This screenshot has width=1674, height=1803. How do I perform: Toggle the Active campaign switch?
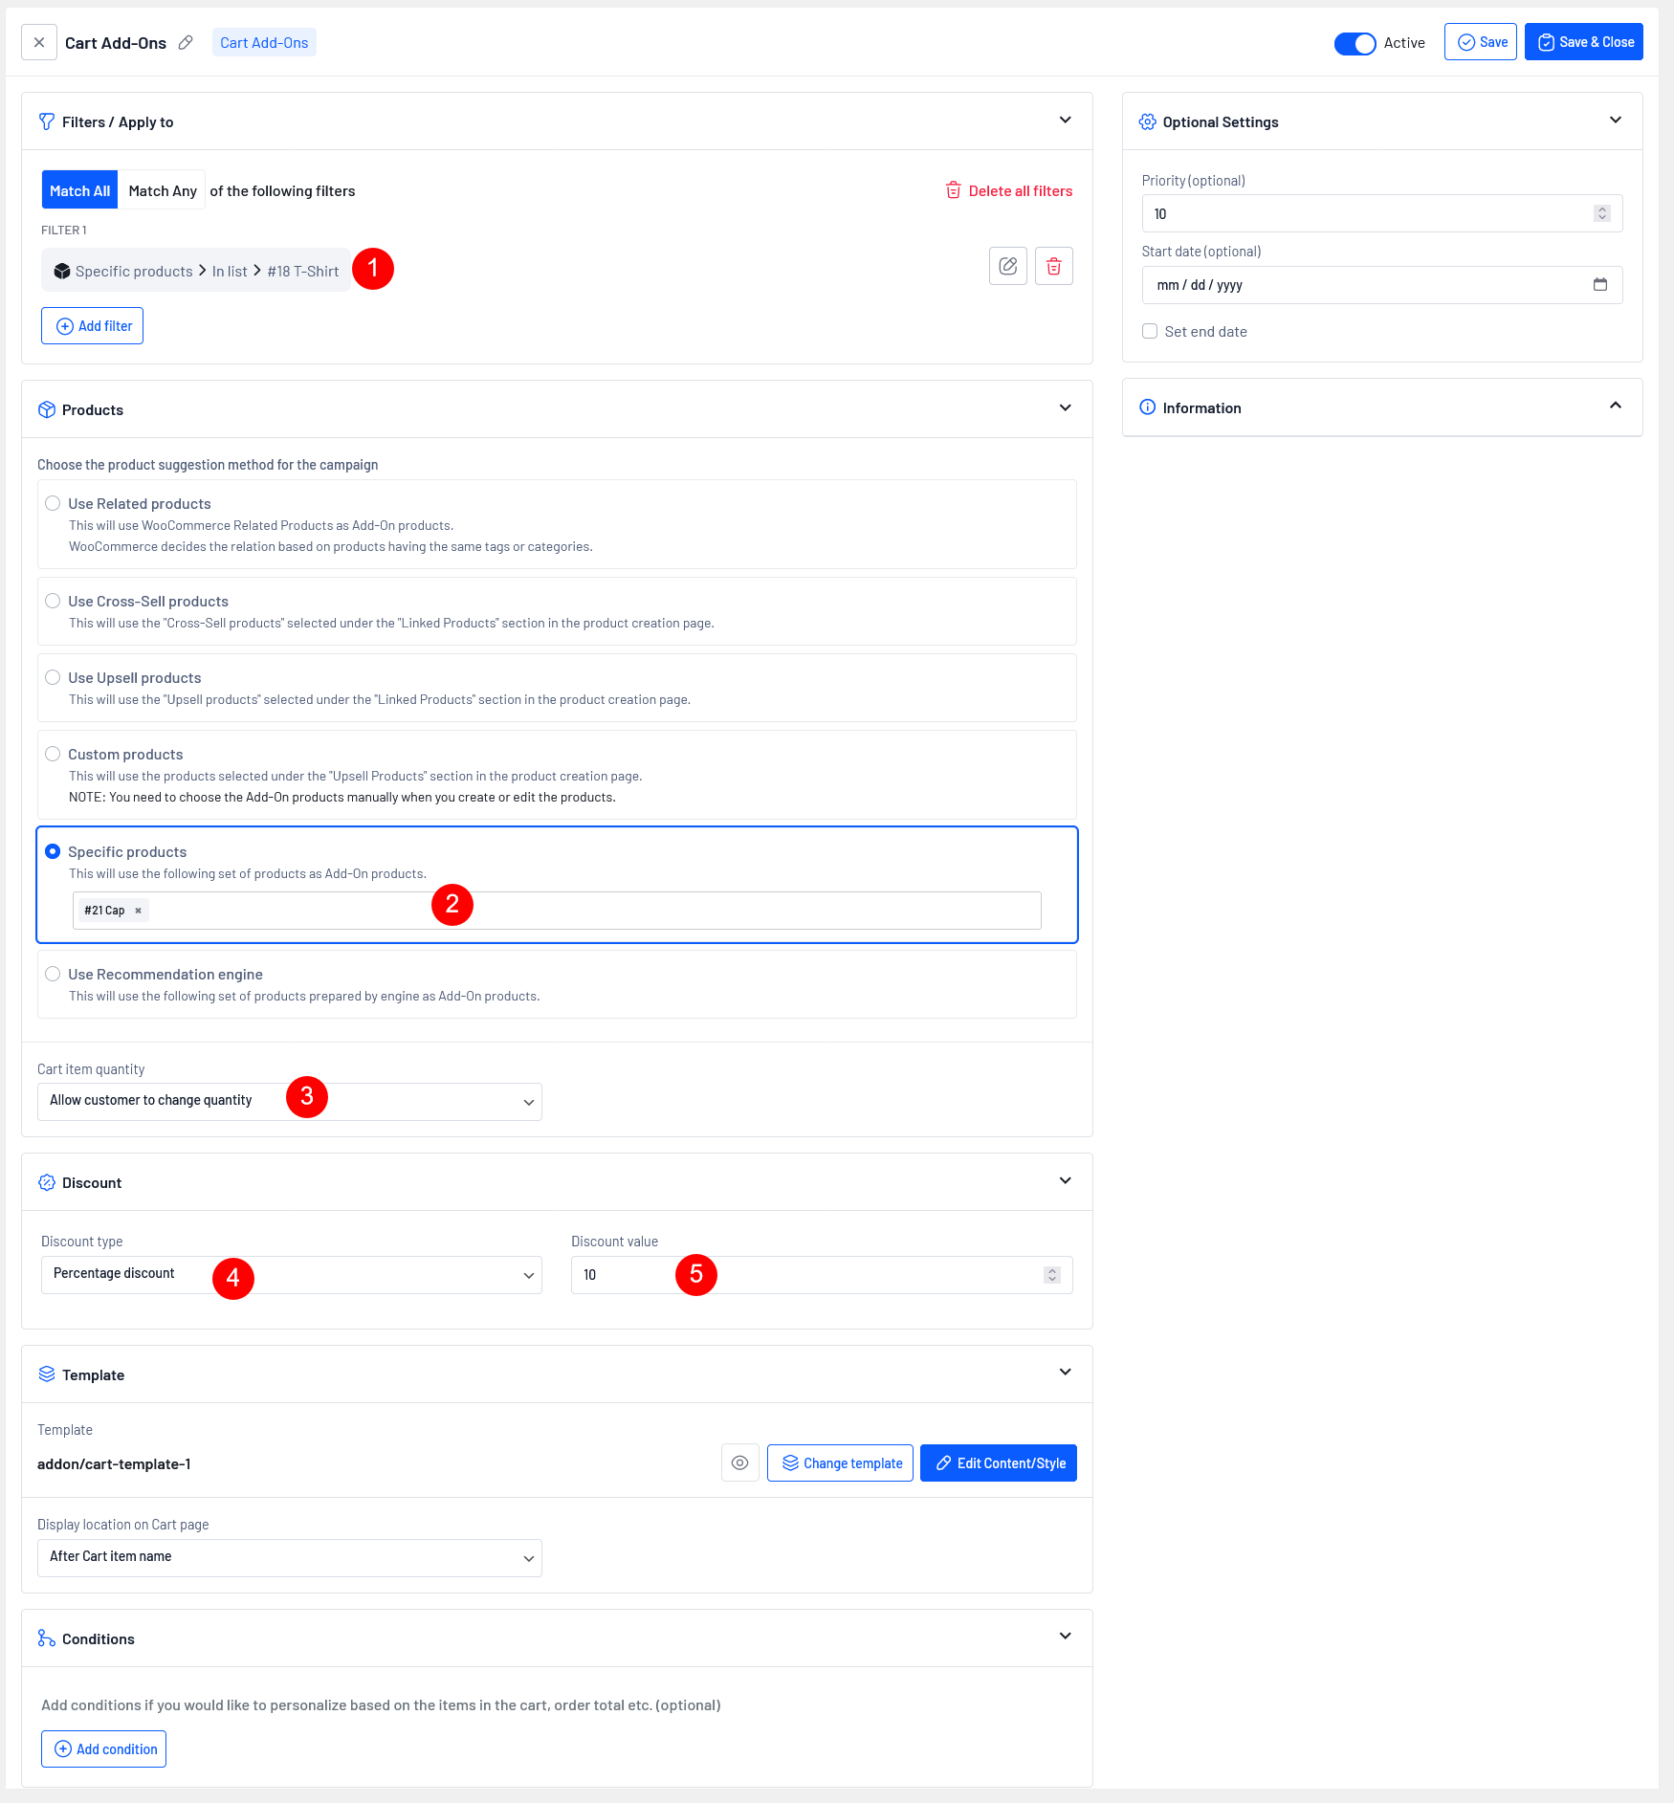click(1355, 43)
